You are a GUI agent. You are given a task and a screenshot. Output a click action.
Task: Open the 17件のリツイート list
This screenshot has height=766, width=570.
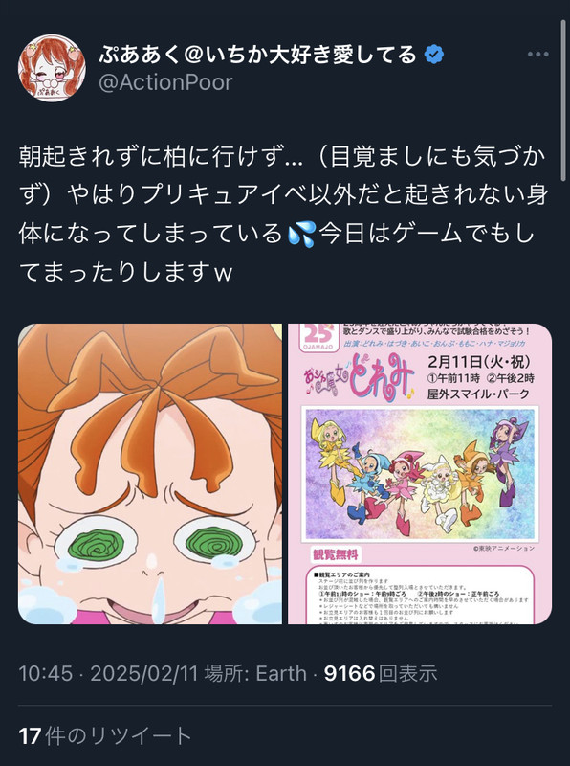[x=105, y=735]
